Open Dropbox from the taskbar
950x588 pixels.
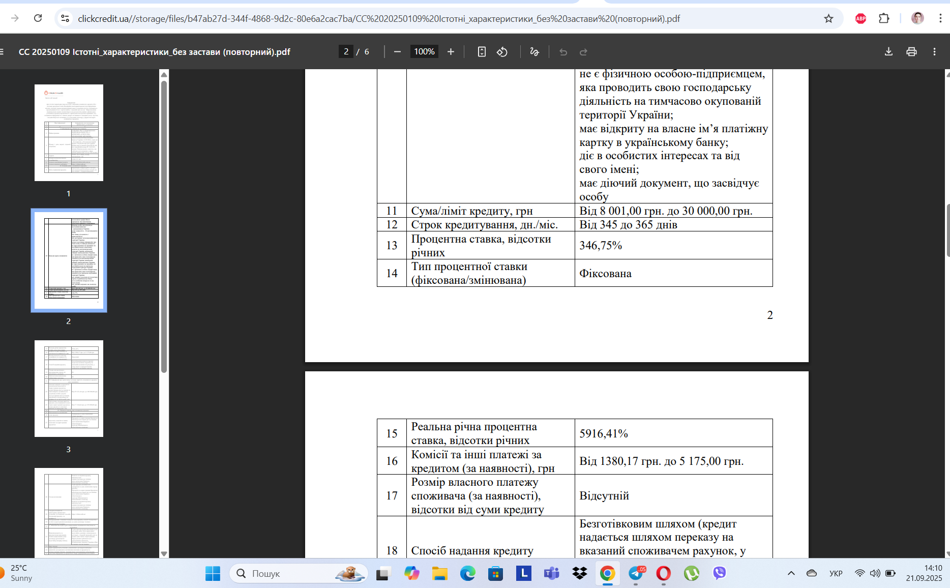[x=579, y=573]
